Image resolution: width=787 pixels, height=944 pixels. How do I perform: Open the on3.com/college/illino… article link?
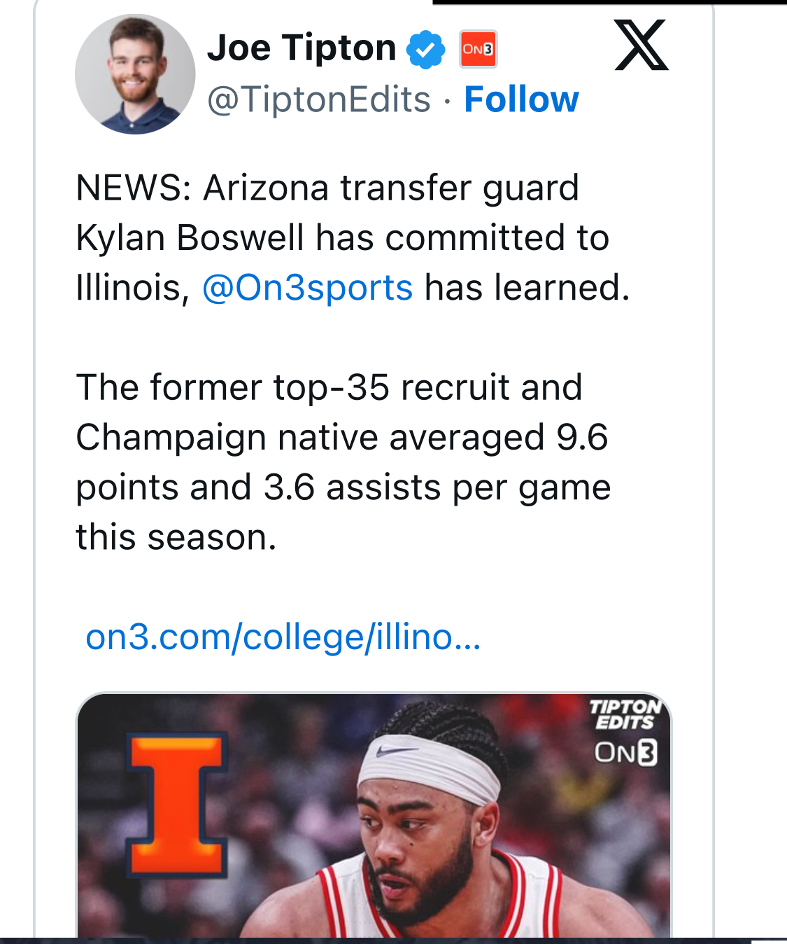(x=283, y=637)
